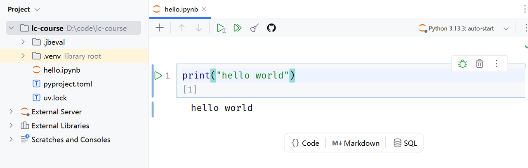Screen dimensions: 528x168
Task: Clear outputs with broom icon
Action: (x=255, y=28)
